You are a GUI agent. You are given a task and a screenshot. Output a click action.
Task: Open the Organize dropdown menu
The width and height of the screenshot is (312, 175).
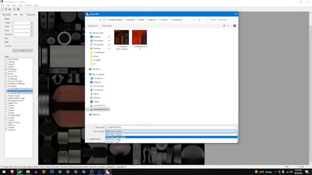(93, 26)
